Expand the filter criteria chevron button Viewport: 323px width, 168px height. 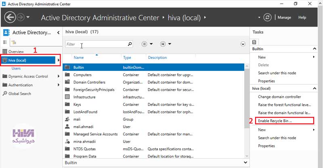243,44
